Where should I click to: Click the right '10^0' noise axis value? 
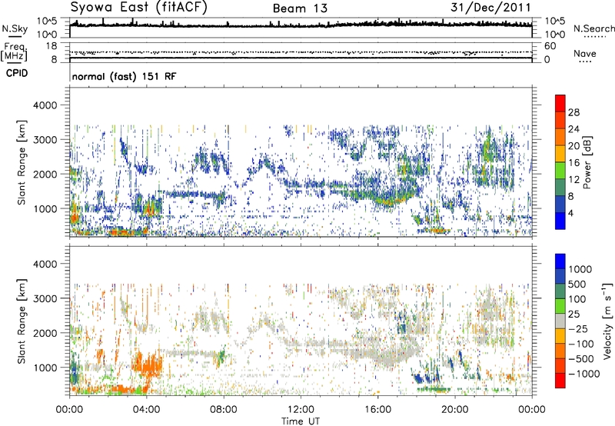(x=555, y=35)
